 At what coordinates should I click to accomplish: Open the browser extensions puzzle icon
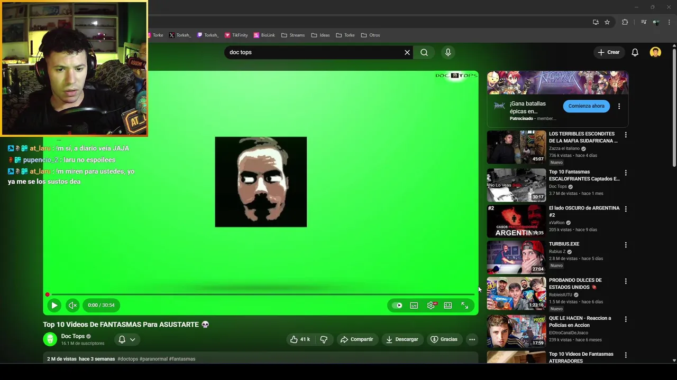(625, 22)
